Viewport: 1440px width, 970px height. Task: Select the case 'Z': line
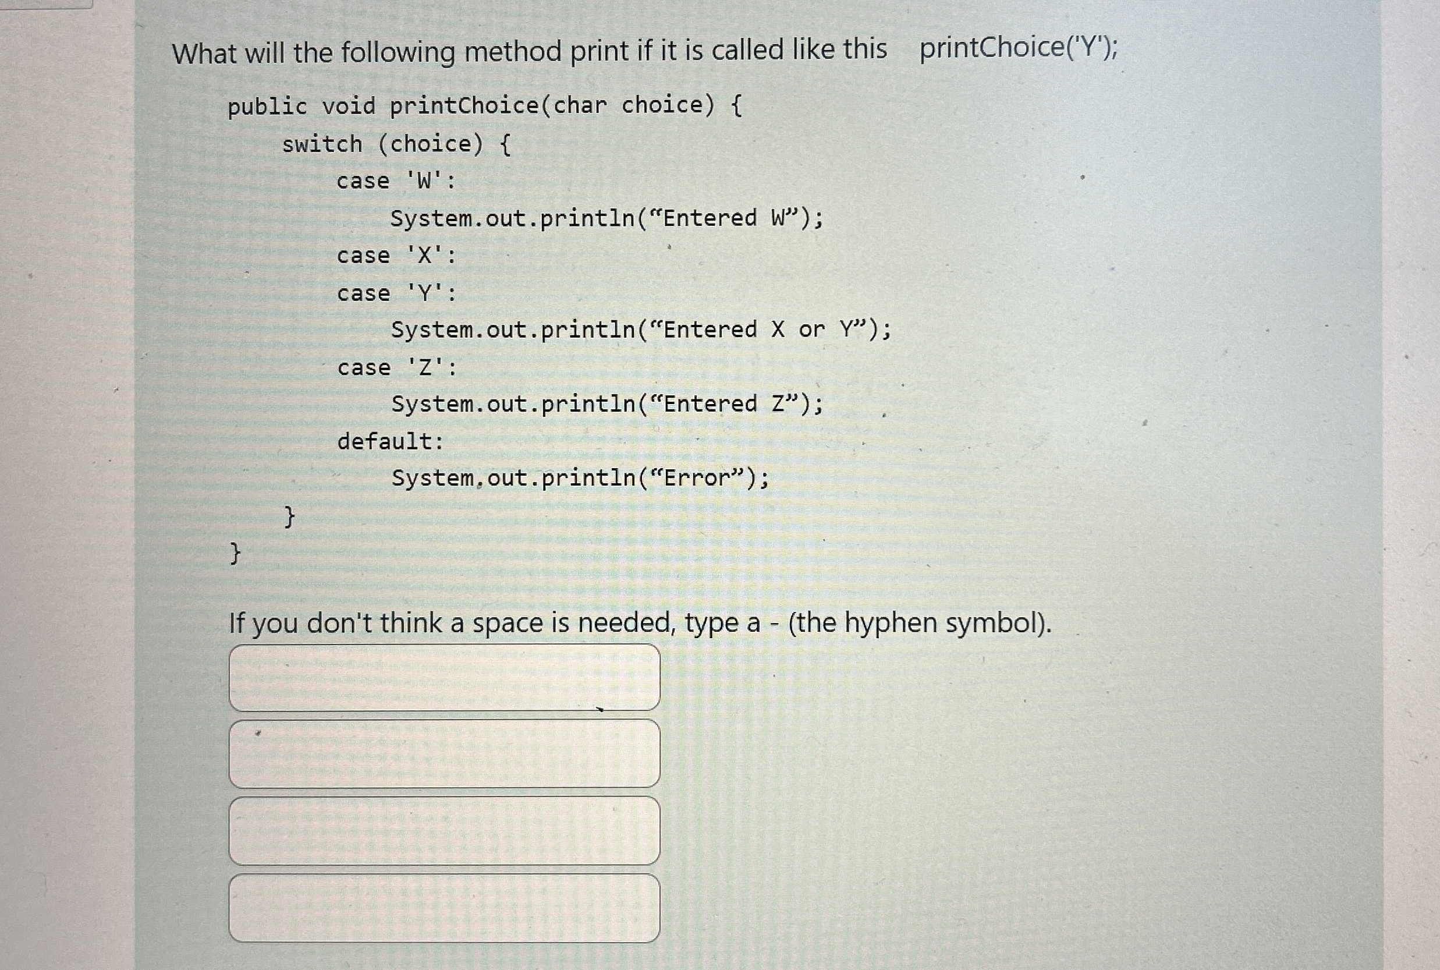click(x=396, y=368)
